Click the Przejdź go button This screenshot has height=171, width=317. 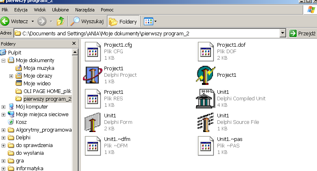302,33
